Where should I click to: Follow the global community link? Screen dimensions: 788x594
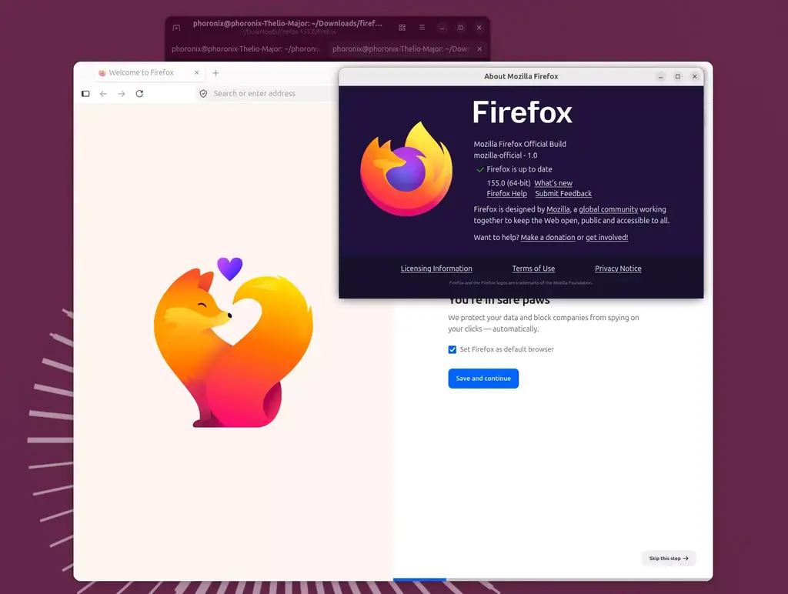click(x=608, y=209)
